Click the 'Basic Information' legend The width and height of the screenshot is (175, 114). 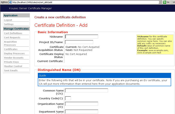pos(53,32)
